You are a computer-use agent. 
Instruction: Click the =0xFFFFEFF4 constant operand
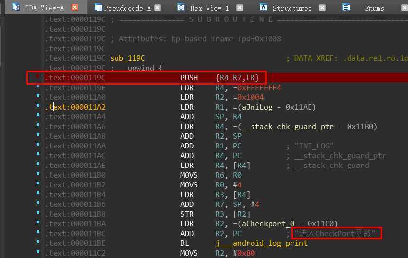coord(257,88)
